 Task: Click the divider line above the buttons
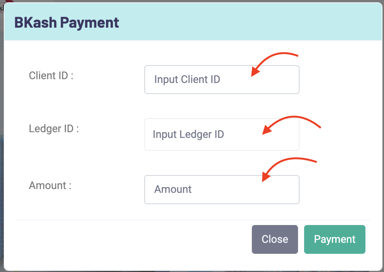193,220
